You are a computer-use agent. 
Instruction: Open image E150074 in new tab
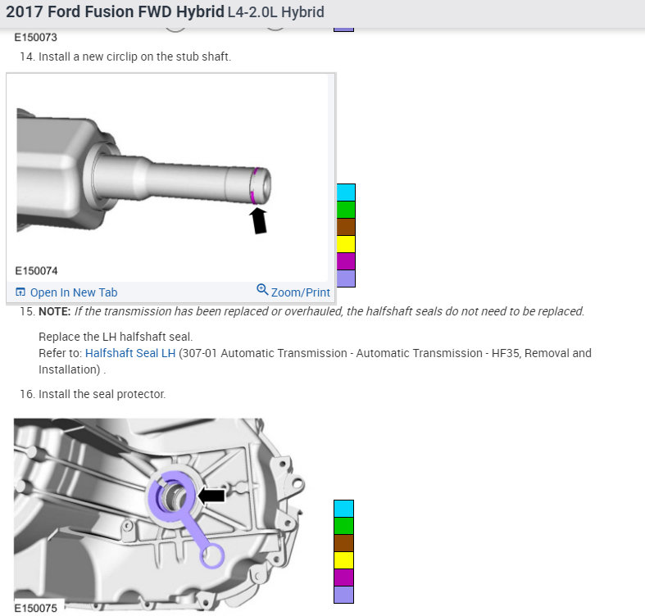[66, 292]
